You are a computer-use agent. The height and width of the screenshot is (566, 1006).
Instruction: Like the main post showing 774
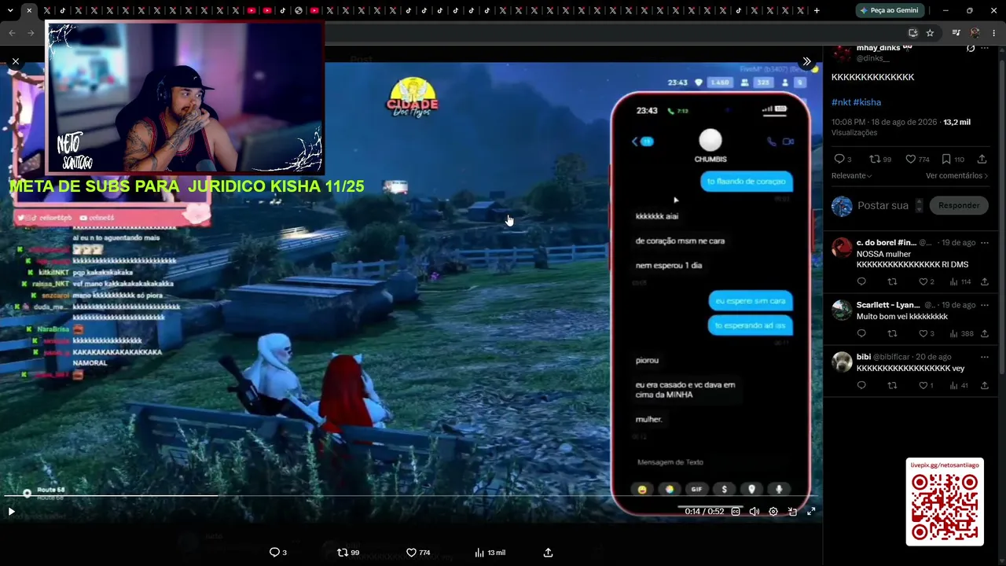(911, 159)
